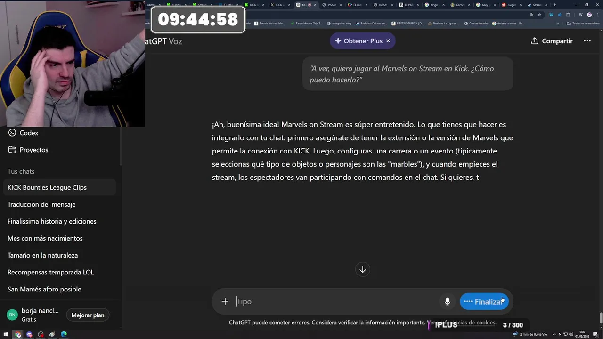Open the weather widget 2 mm de lluvia
Screen dimensions: 603x339
point(530,334)
